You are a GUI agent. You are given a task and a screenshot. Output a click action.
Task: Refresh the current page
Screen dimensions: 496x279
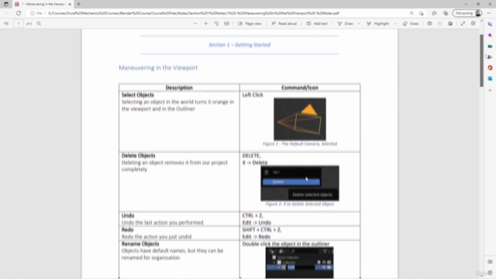[19, 13]
